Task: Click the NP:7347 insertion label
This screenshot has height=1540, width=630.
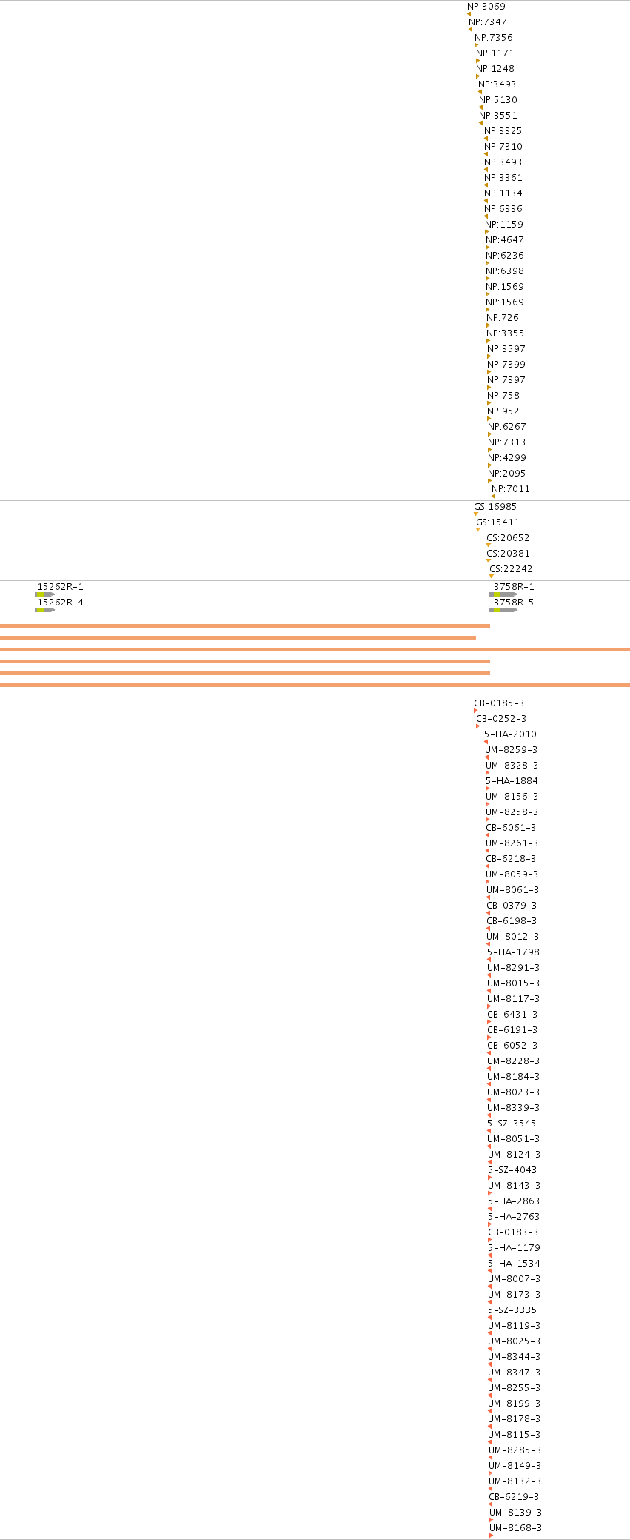Action: click(488, 22)
